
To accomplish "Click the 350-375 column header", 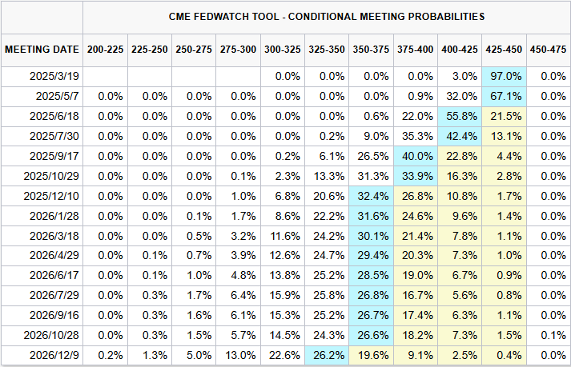I will 371,49.
